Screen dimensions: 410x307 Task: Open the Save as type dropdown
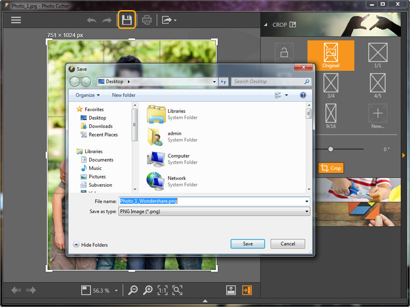pyautogui.click(x=214, y=211)
